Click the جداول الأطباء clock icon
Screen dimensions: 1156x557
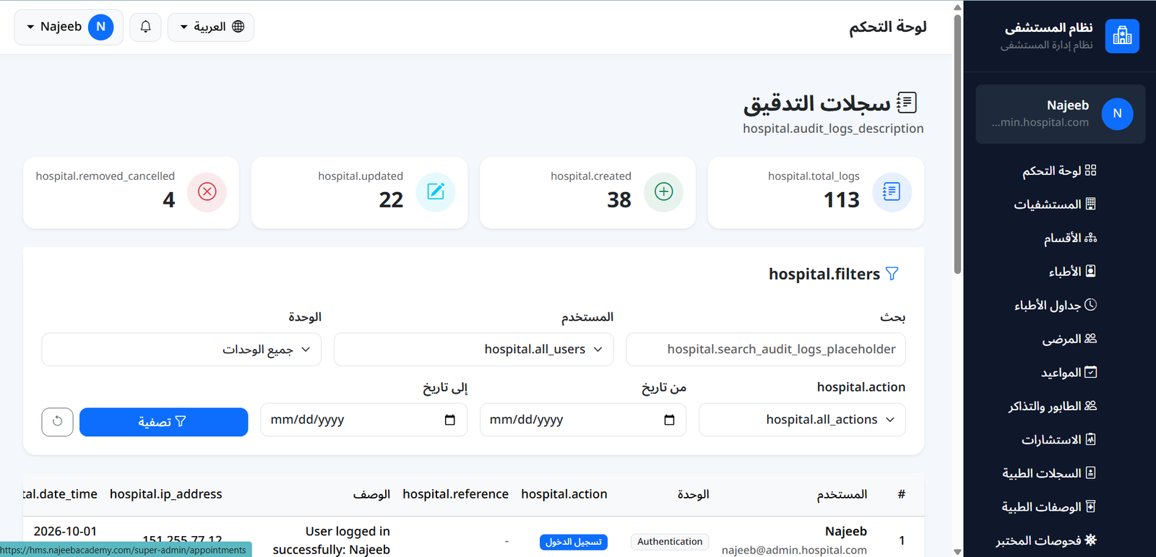[1091, 305]
